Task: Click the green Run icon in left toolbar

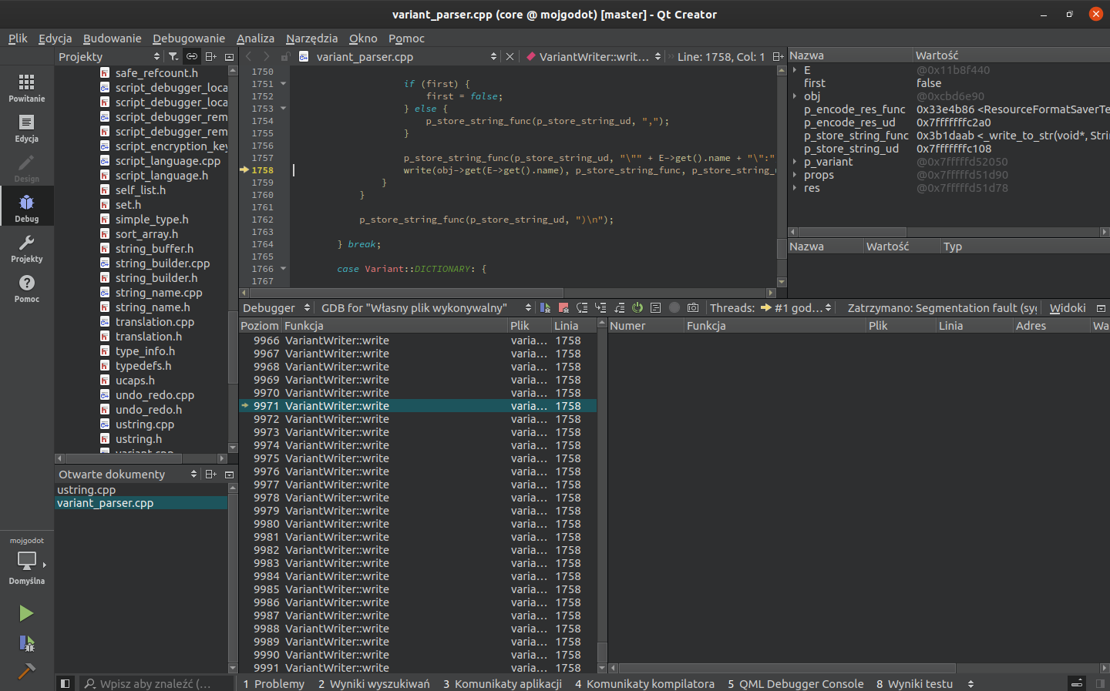Action: tap(26, 613)
